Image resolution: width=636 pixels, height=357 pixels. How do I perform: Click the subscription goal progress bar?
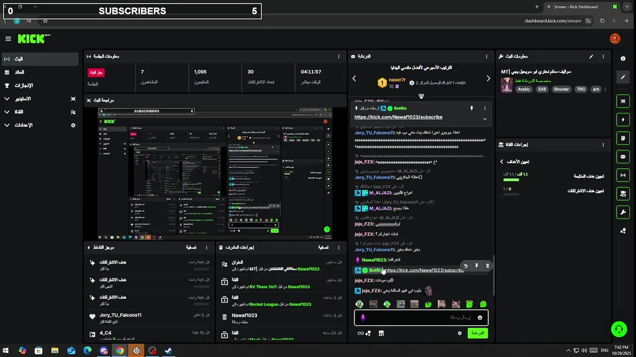pyautogui.click(x=511, y=194)
